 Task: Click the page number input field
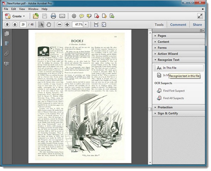(23, 25)
